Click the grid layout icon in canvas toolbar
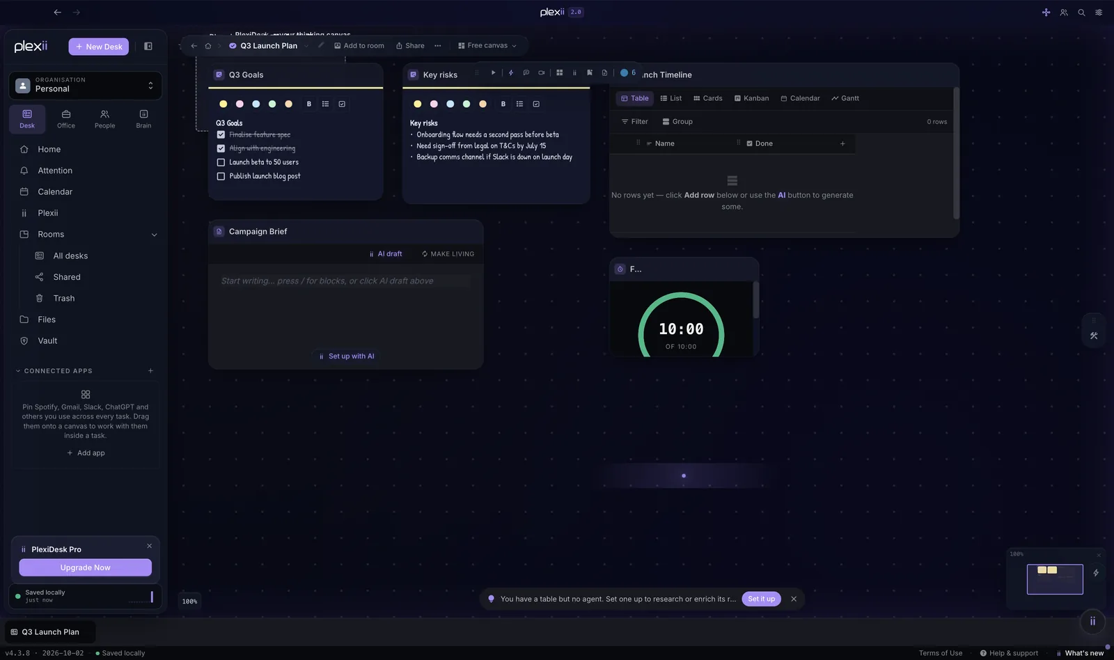The height and width of the screenshot is (660, 1114). pyautogui.click(x=560, y=72)
